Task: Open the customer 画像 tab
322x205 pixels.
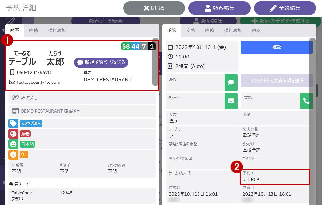Action: (34, 30)
